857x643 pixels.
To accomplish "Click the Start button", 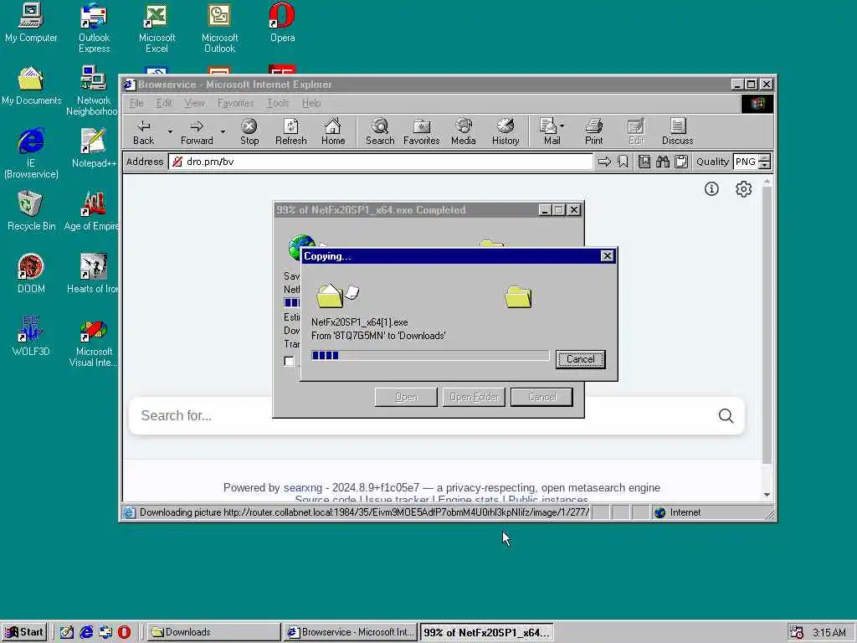I will click(x=24, y=632).
